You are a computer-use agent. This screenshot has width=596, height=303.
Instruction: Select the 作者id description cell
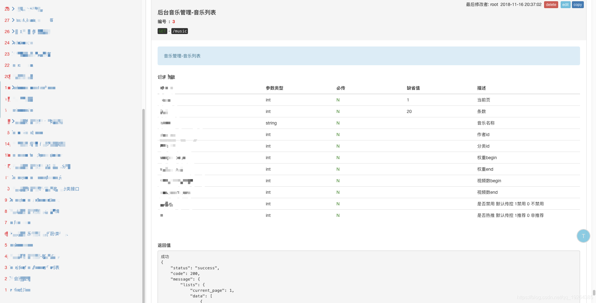483,134
